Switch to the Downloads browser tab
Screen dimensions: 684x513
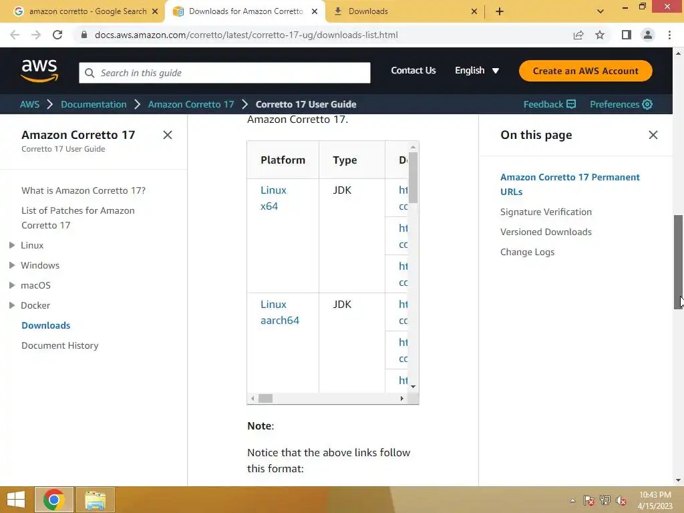[405, 11]
